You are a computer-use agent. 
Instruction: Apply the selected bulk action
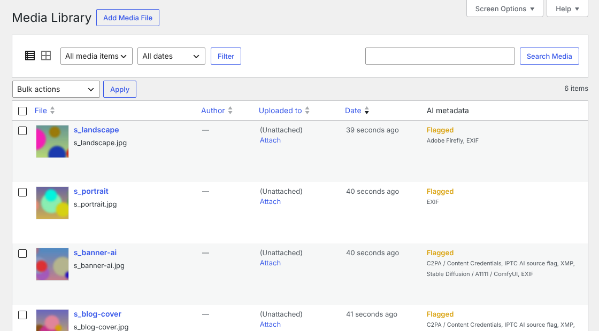click(120, 89)
